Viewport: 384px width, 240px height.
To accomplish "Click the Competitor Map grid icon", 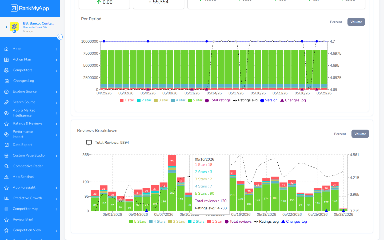I will click(x=6, y=209).
